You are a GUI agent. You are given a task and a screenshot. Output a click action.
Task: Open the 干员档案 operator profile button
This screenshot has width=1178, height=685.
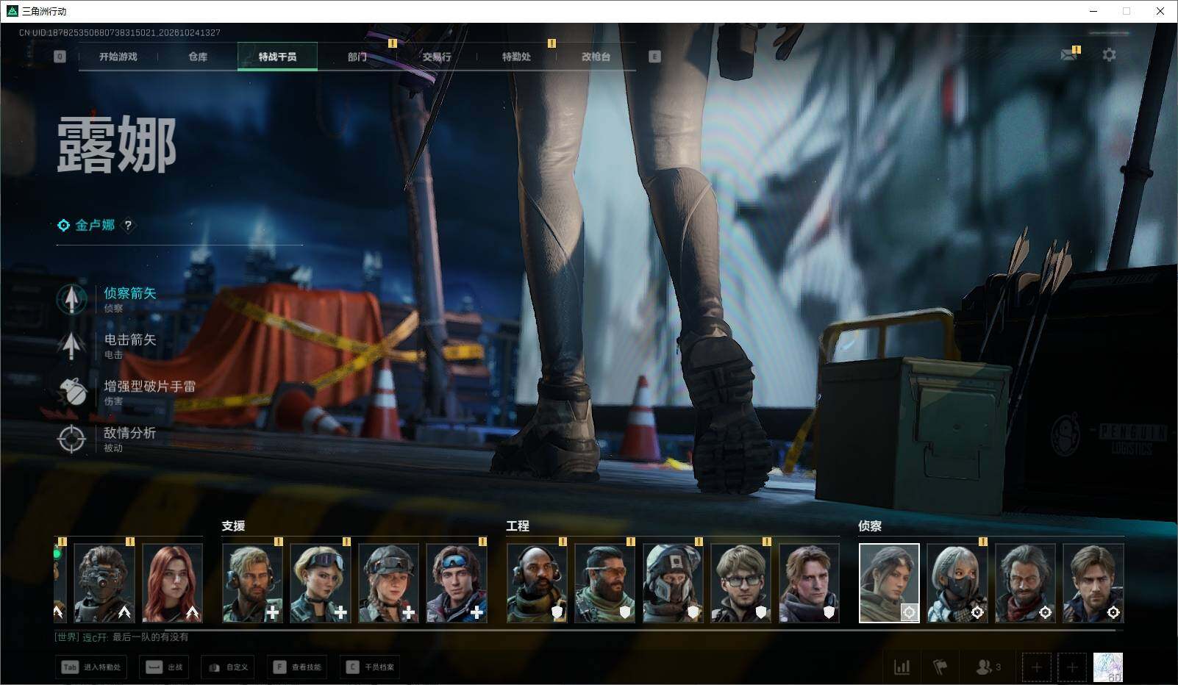370,667
